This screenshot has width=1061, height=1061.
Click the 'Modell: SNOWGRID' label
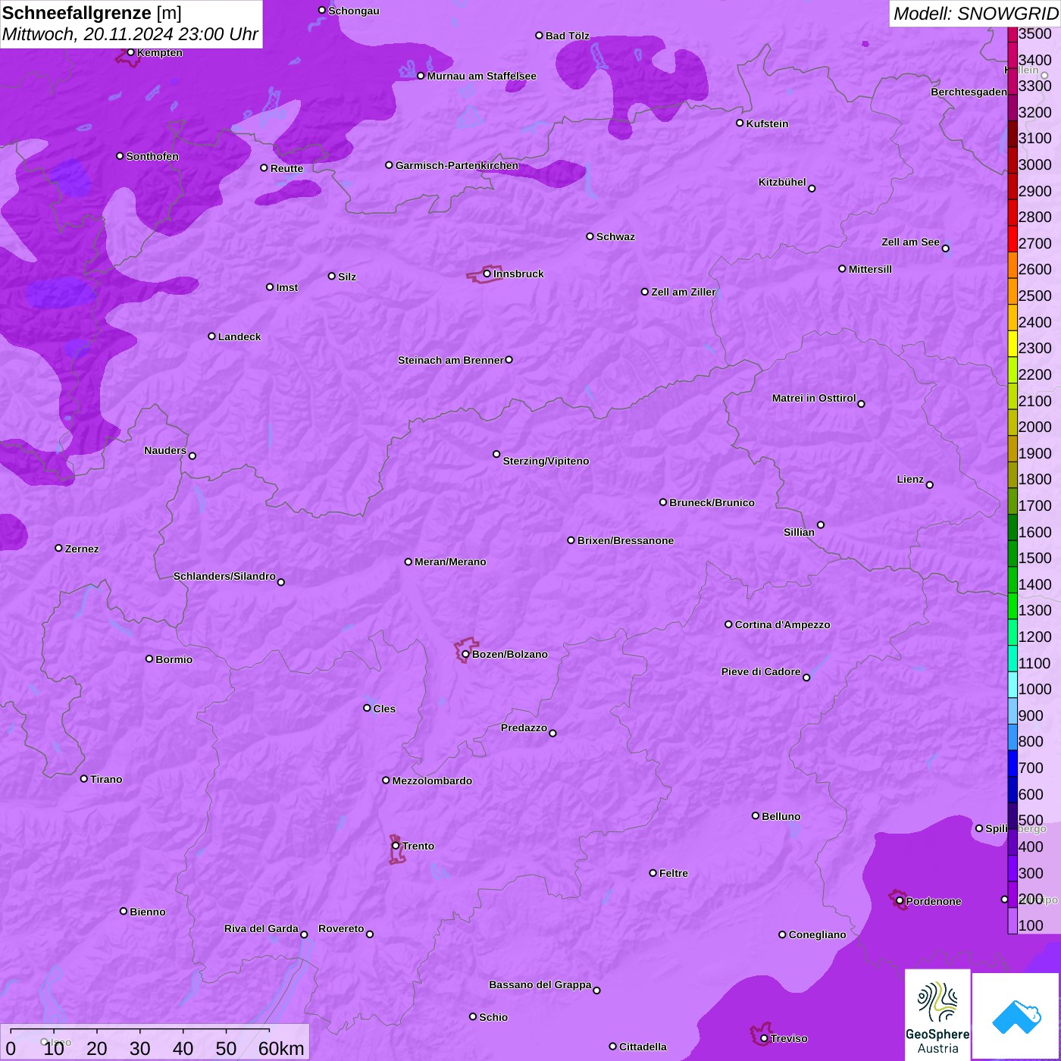click(975, 14)
